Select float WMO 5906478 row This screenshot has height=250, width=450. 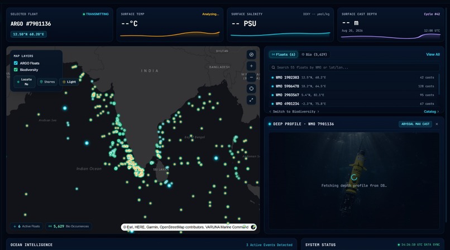pos(353,86)
